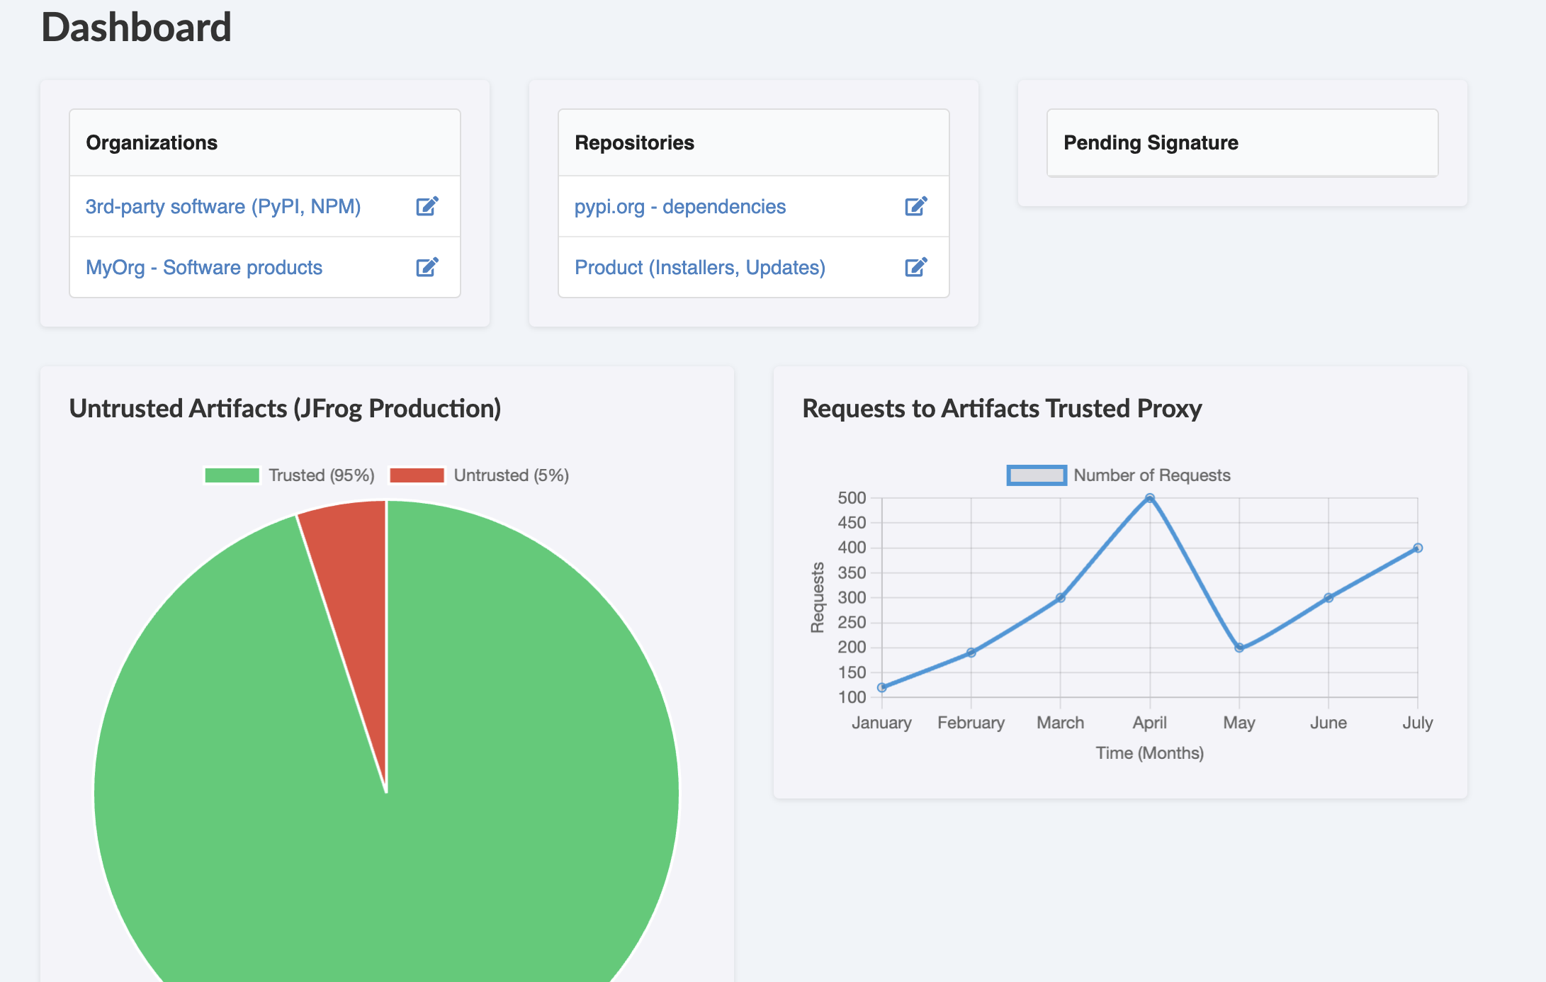Image resolution: width=1546 pixels, height=982 pixels.
Task: Click the 'May' x-axis month label
Action: (x=1239, y=723)
